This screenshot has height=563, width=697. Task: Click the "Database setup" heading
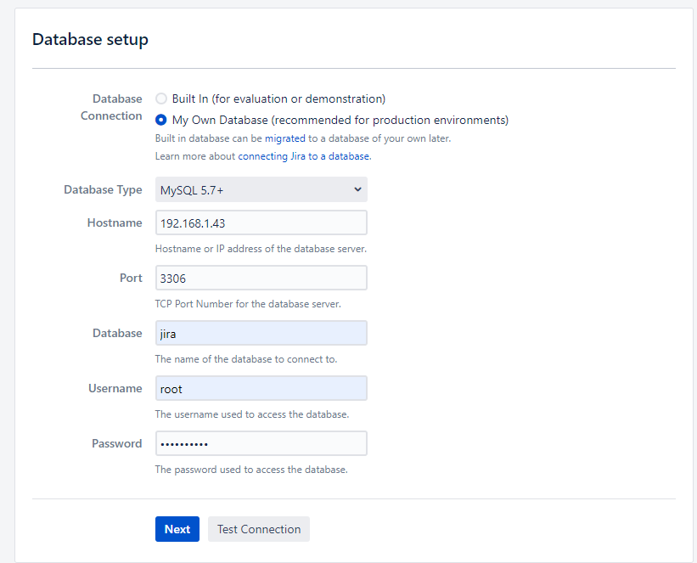[x=90, y=39]
